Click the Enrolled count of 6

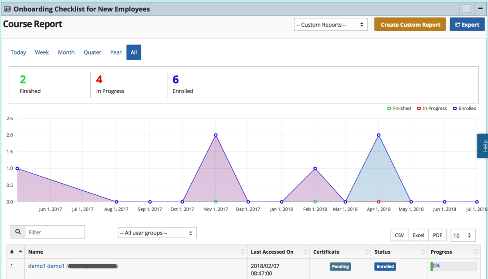pyautogui.click(x=176, y=80)
